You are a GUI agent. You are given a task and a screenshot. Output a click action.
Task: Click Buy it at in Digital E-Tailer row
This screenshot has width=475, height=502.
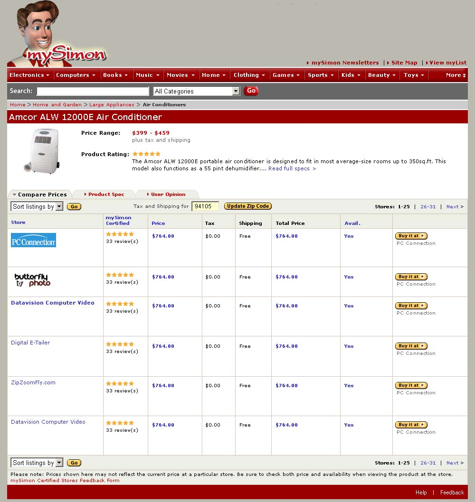point(411,346)
